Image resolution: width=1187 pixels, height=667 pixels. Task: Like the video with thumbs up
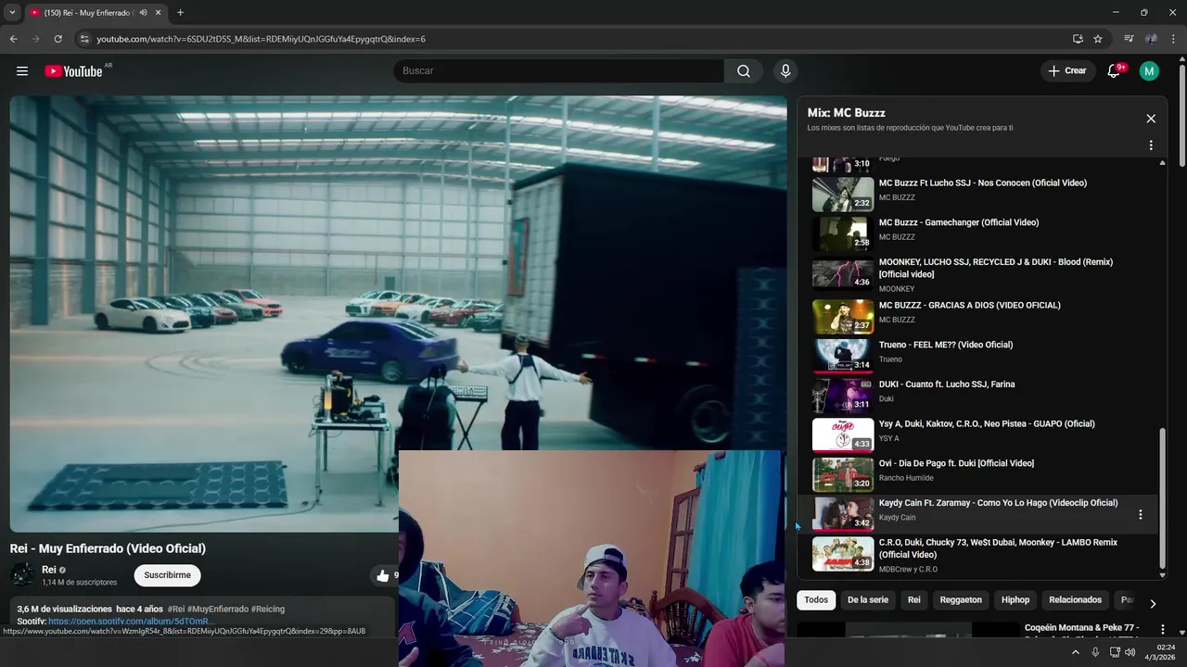pos(383,575)
